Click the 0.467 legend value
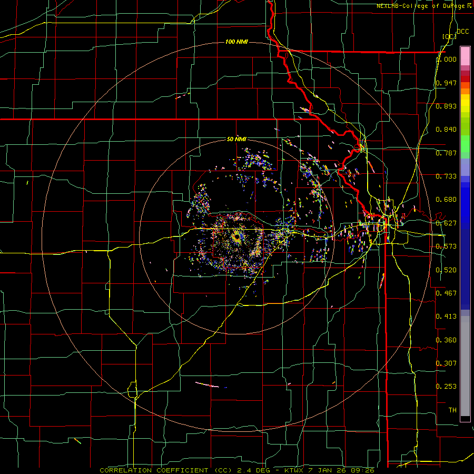Viewport: 474px width, 474px height. pos(446,293)
